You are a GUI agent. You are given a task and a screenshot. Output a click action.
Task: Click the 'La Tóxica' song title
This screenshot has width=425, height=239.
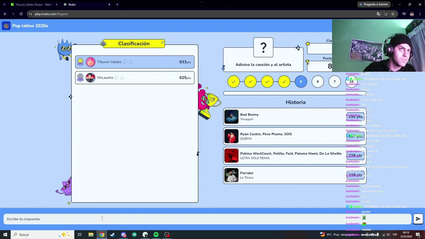click(247, 178)
